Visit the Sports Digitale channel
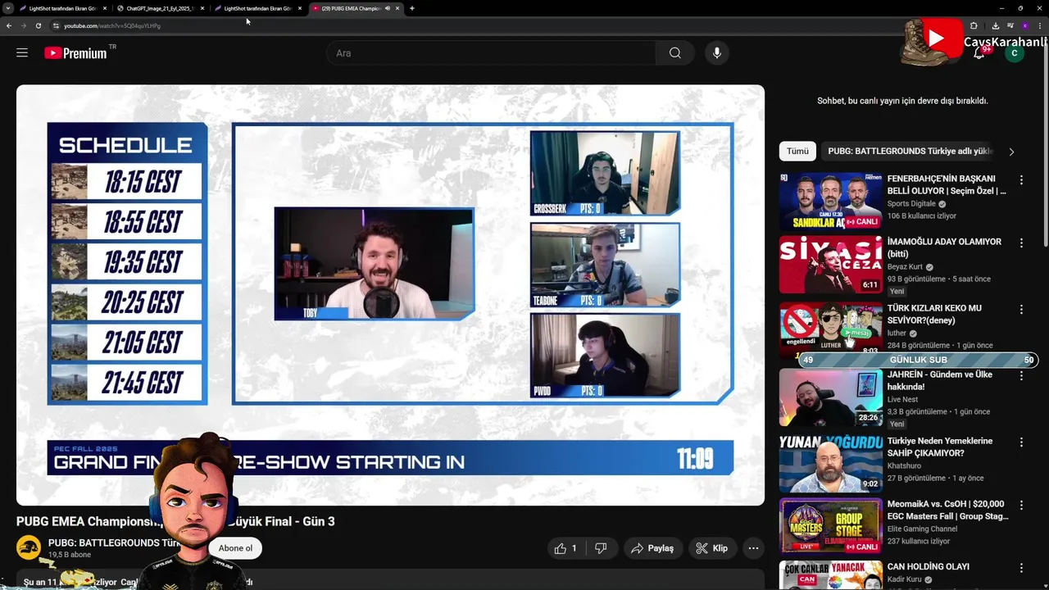Screen dimensions: 1049x590 (911, 204)
